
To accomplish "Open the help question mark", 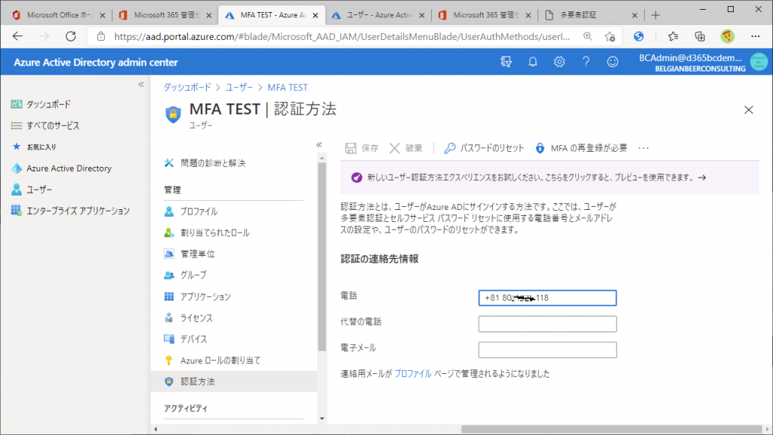I will coord(586,62).
